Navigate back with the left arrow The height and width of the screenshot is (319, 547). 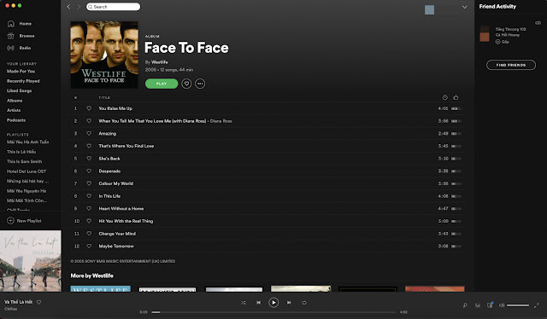pos(68,7)
